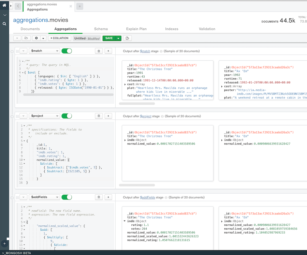
Task: Click the $match code editor scrollbar
Action: 68,95
